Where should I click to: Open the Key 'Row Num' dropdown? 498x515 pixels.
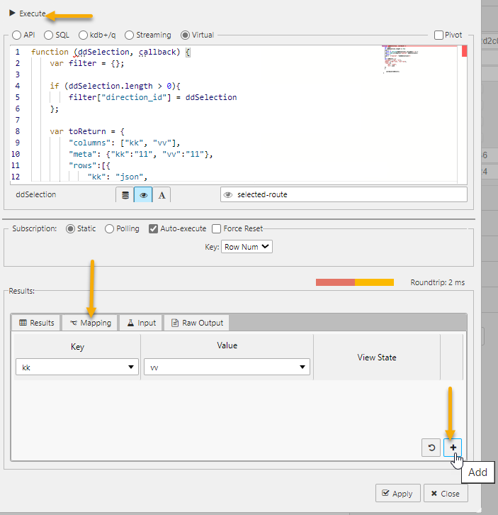(x=247, y=247)
